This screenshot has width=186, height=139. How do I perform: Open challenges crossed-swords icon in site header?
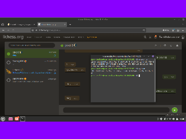150,37
